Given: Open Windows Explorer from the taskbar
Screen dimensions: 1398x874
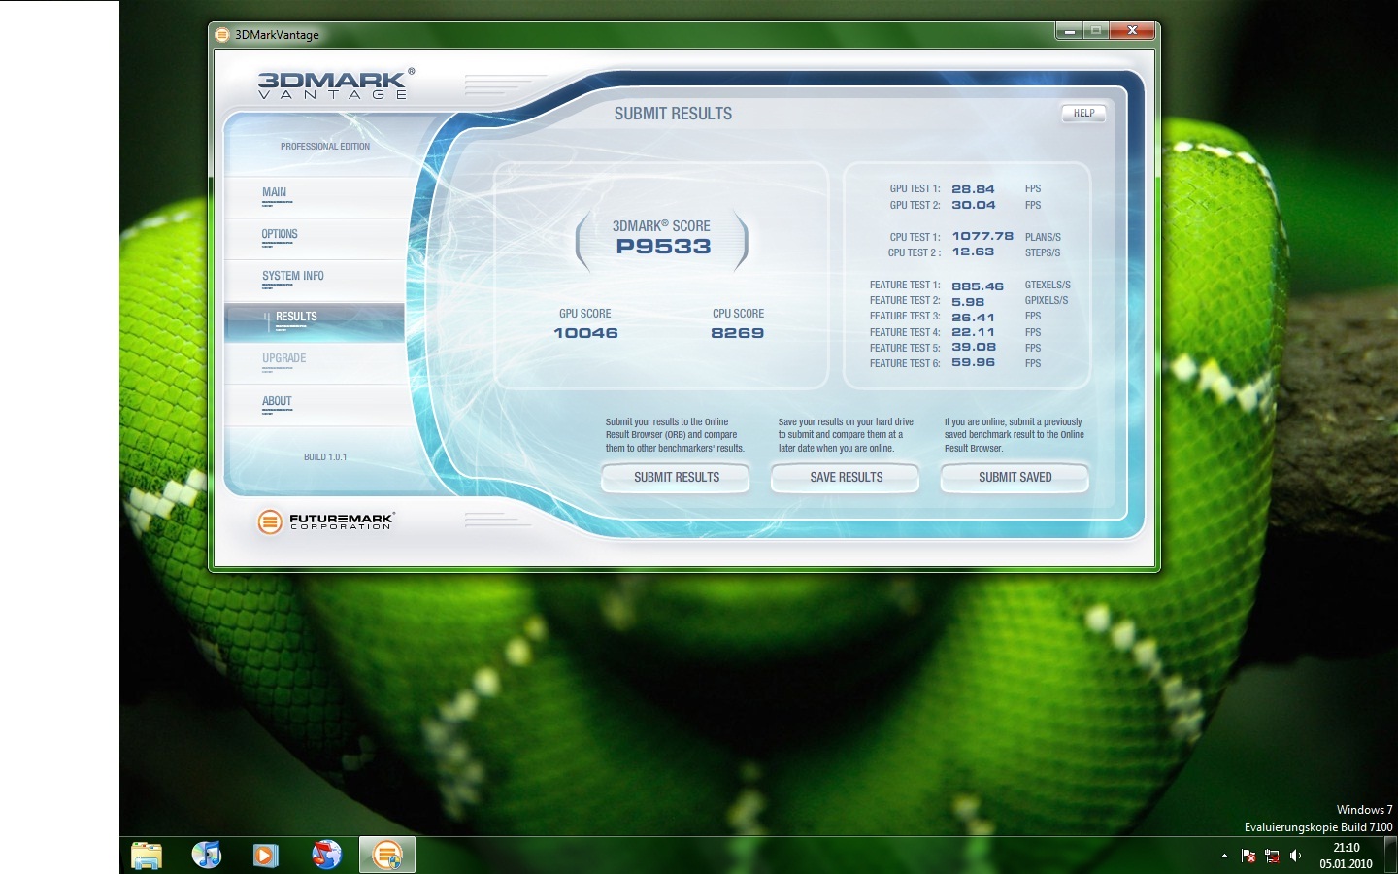Looking at the screenshot, I should (147, 856).
